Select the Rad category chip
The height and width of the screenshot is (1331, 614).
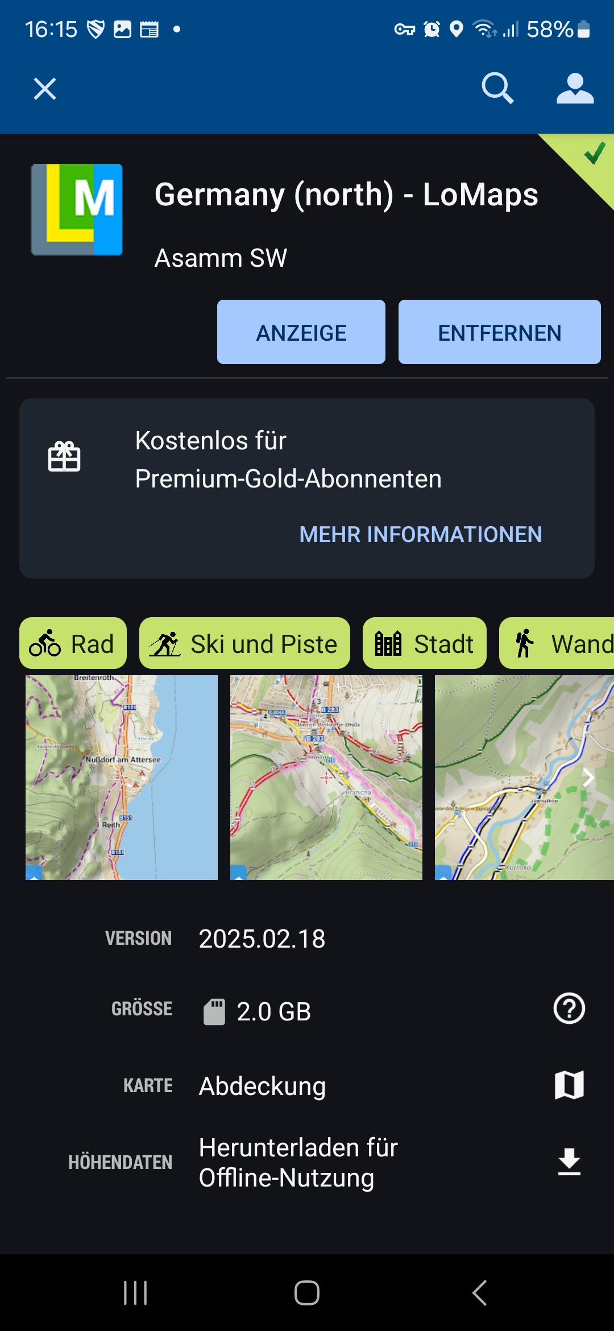click(73, 643)
